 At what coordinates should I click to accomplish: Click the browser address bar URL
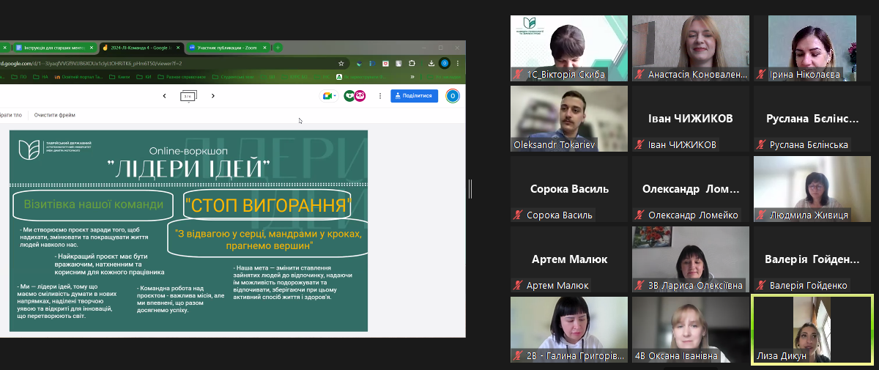91,64
